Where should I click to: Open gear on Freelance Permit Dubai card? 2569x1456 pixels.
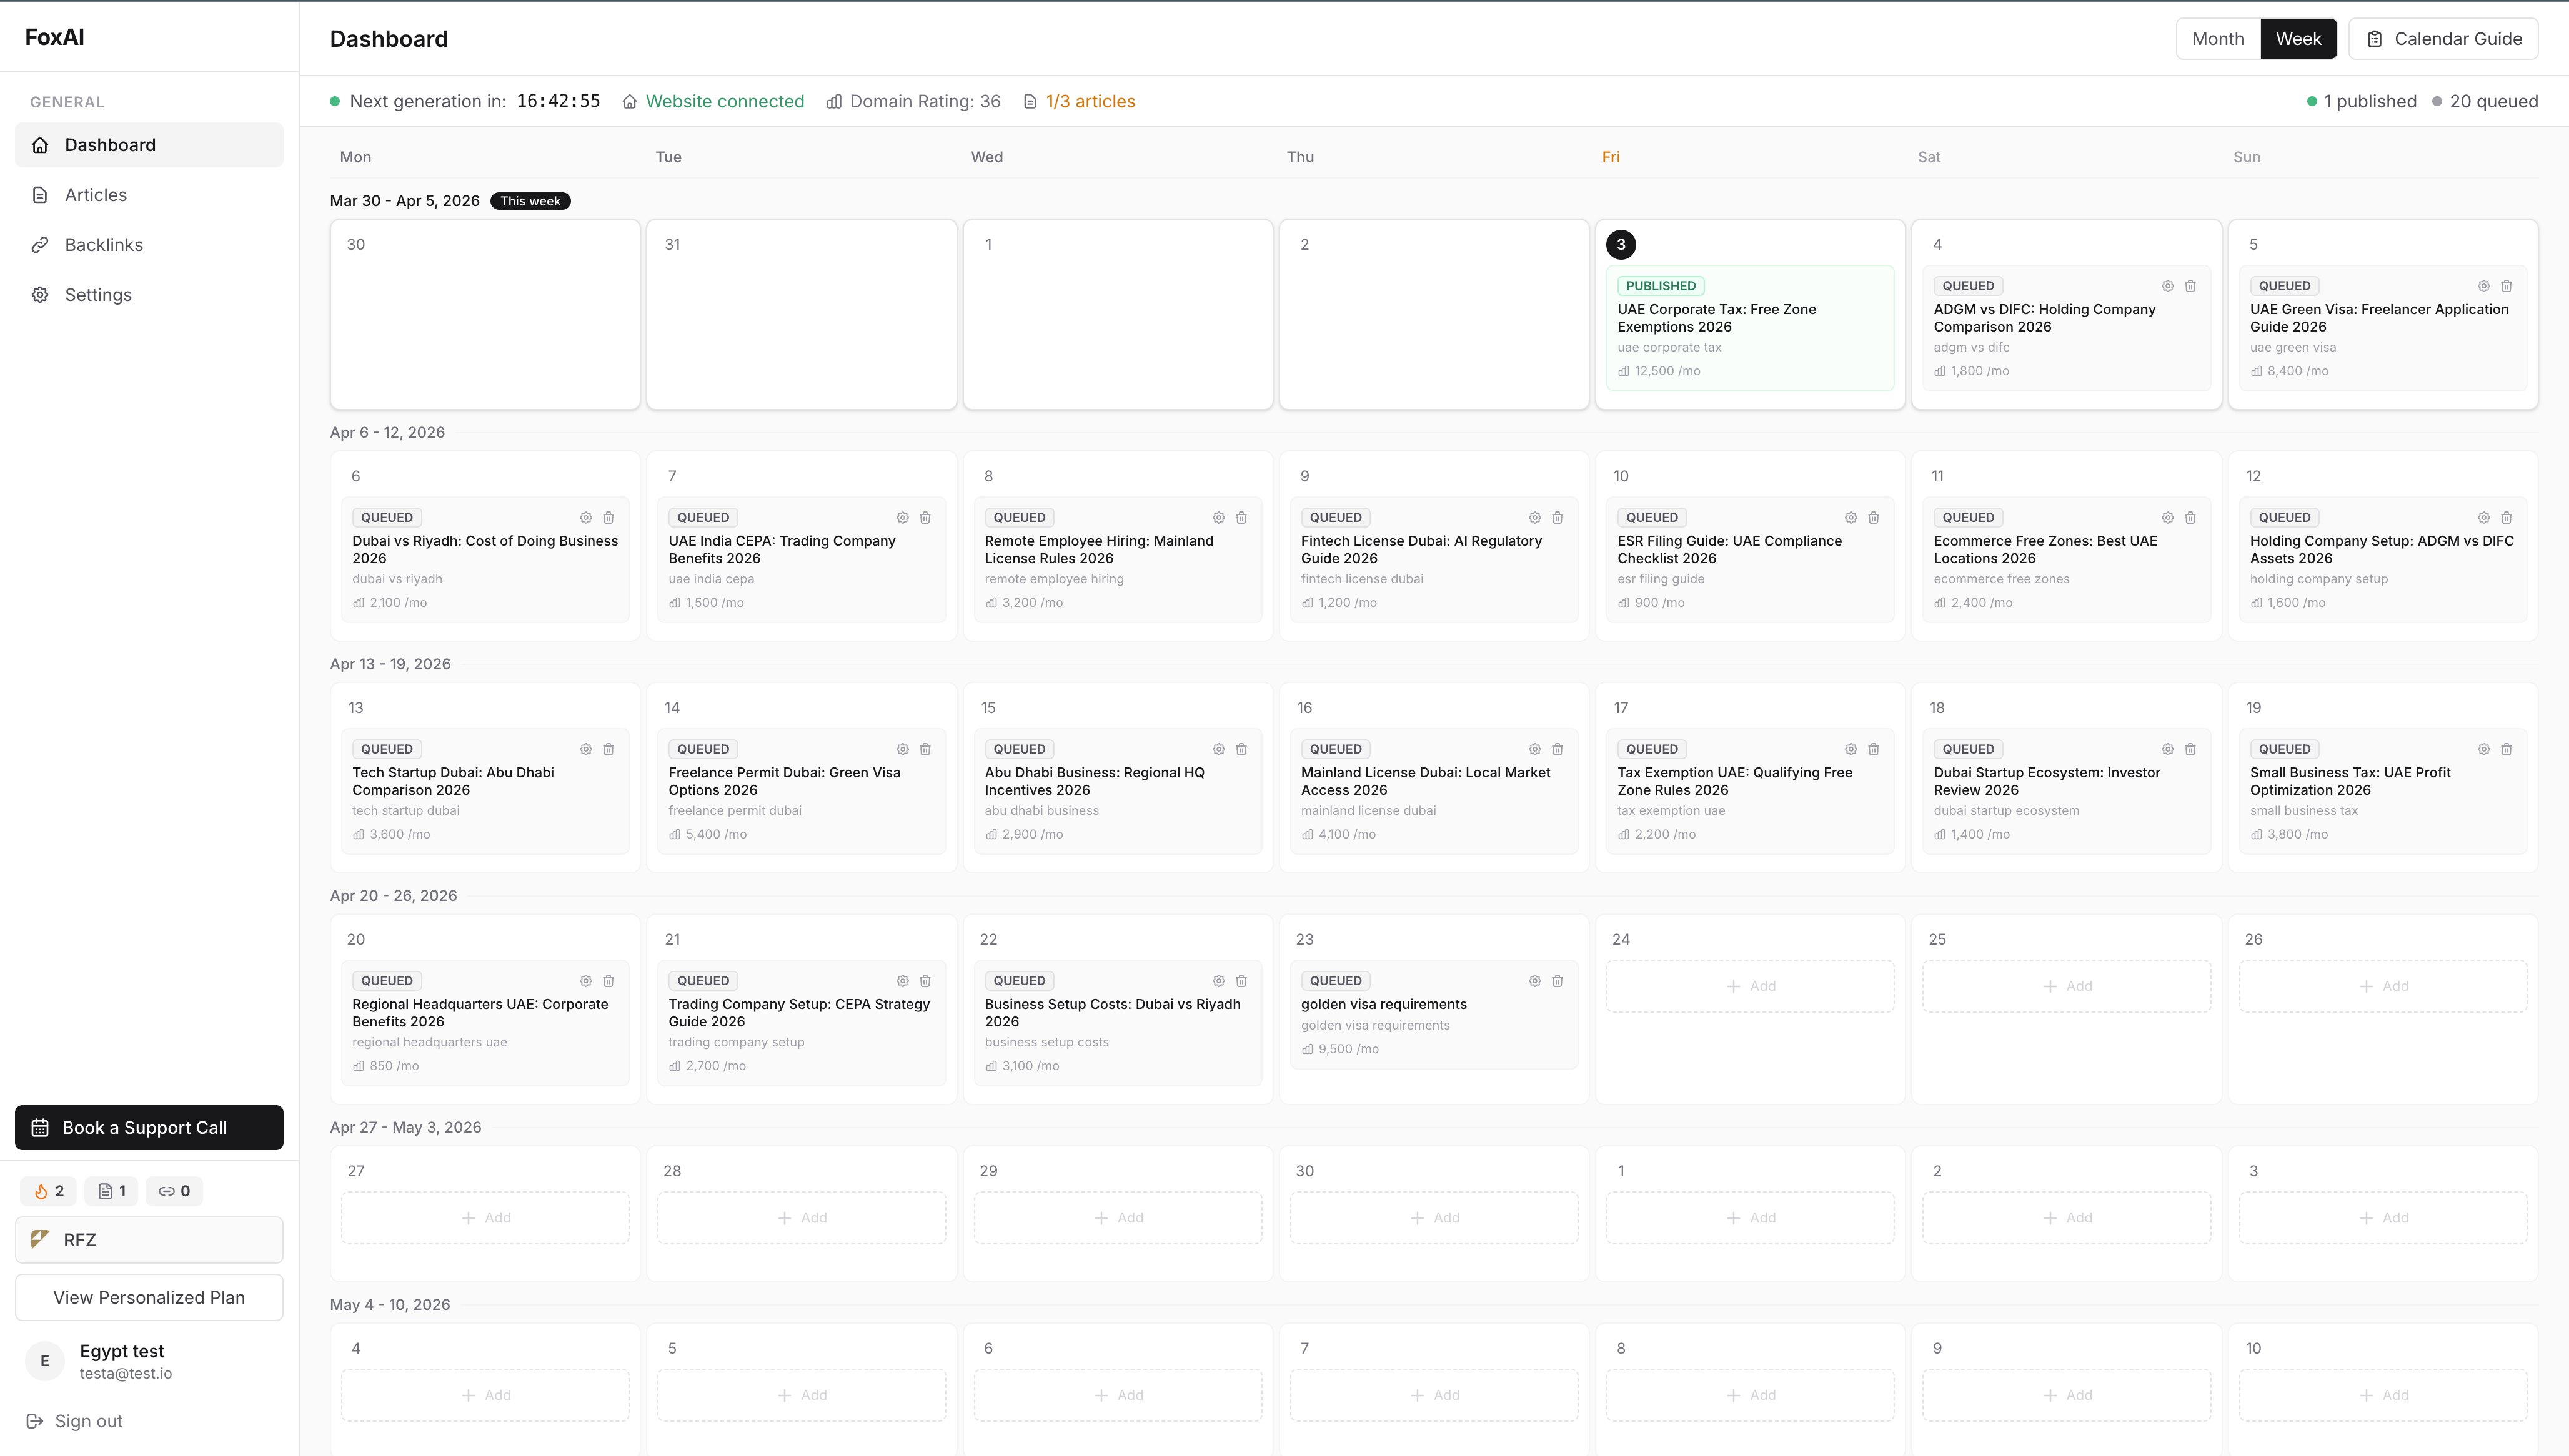(902, 750)
